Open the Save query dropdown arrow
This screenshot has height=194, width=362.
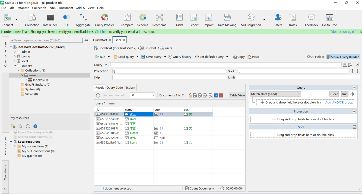coord(165,57)
